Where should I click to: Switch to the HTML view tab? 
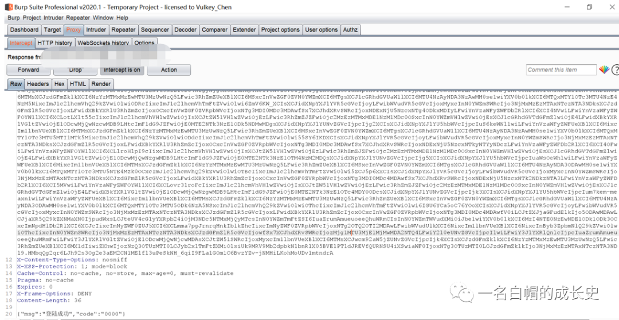tap(78, 84)
